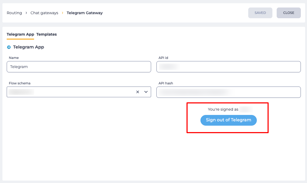Image resolution: width=307 pixels, height=183 pixels.
Task: Click the SAVED button
Action: (260, 13)
